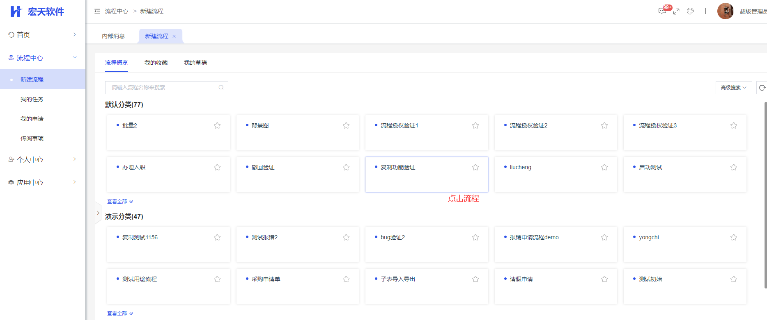Open the 我的收藏 tab
The height and width of the screenshot is (320, 767).
156,63
